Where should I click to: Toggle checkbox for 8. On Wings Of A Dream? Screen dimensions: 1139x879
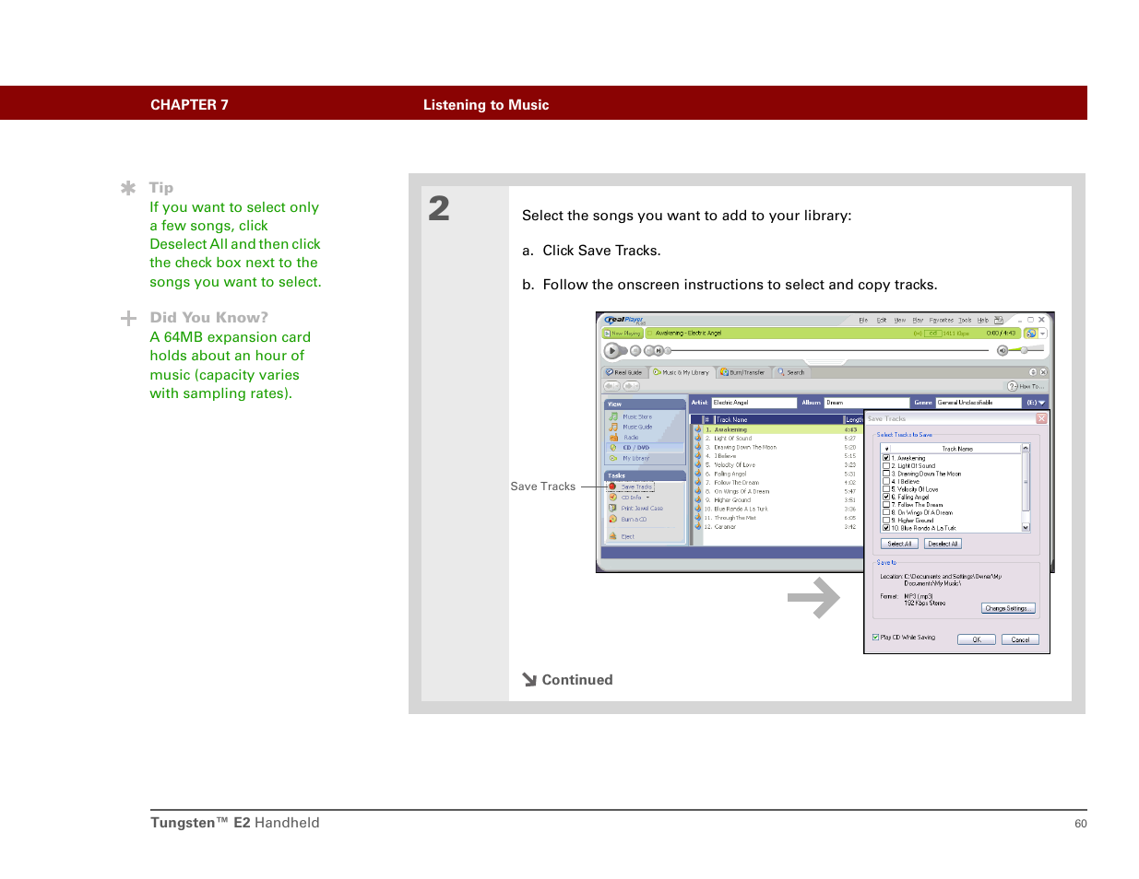(x=886, y=512)
